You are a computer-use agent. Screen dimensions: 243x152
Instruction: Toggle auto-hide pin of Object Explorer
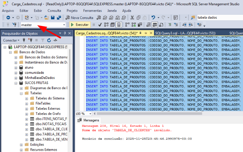[65, 33]
